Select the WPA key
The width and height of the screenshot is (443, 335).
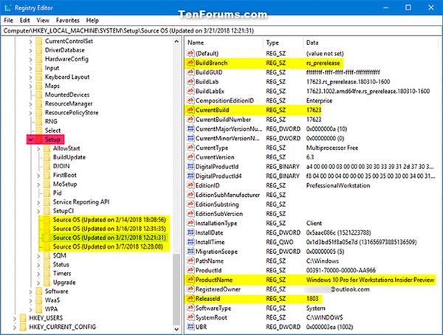pyautogui.click(x=51, y=309)
